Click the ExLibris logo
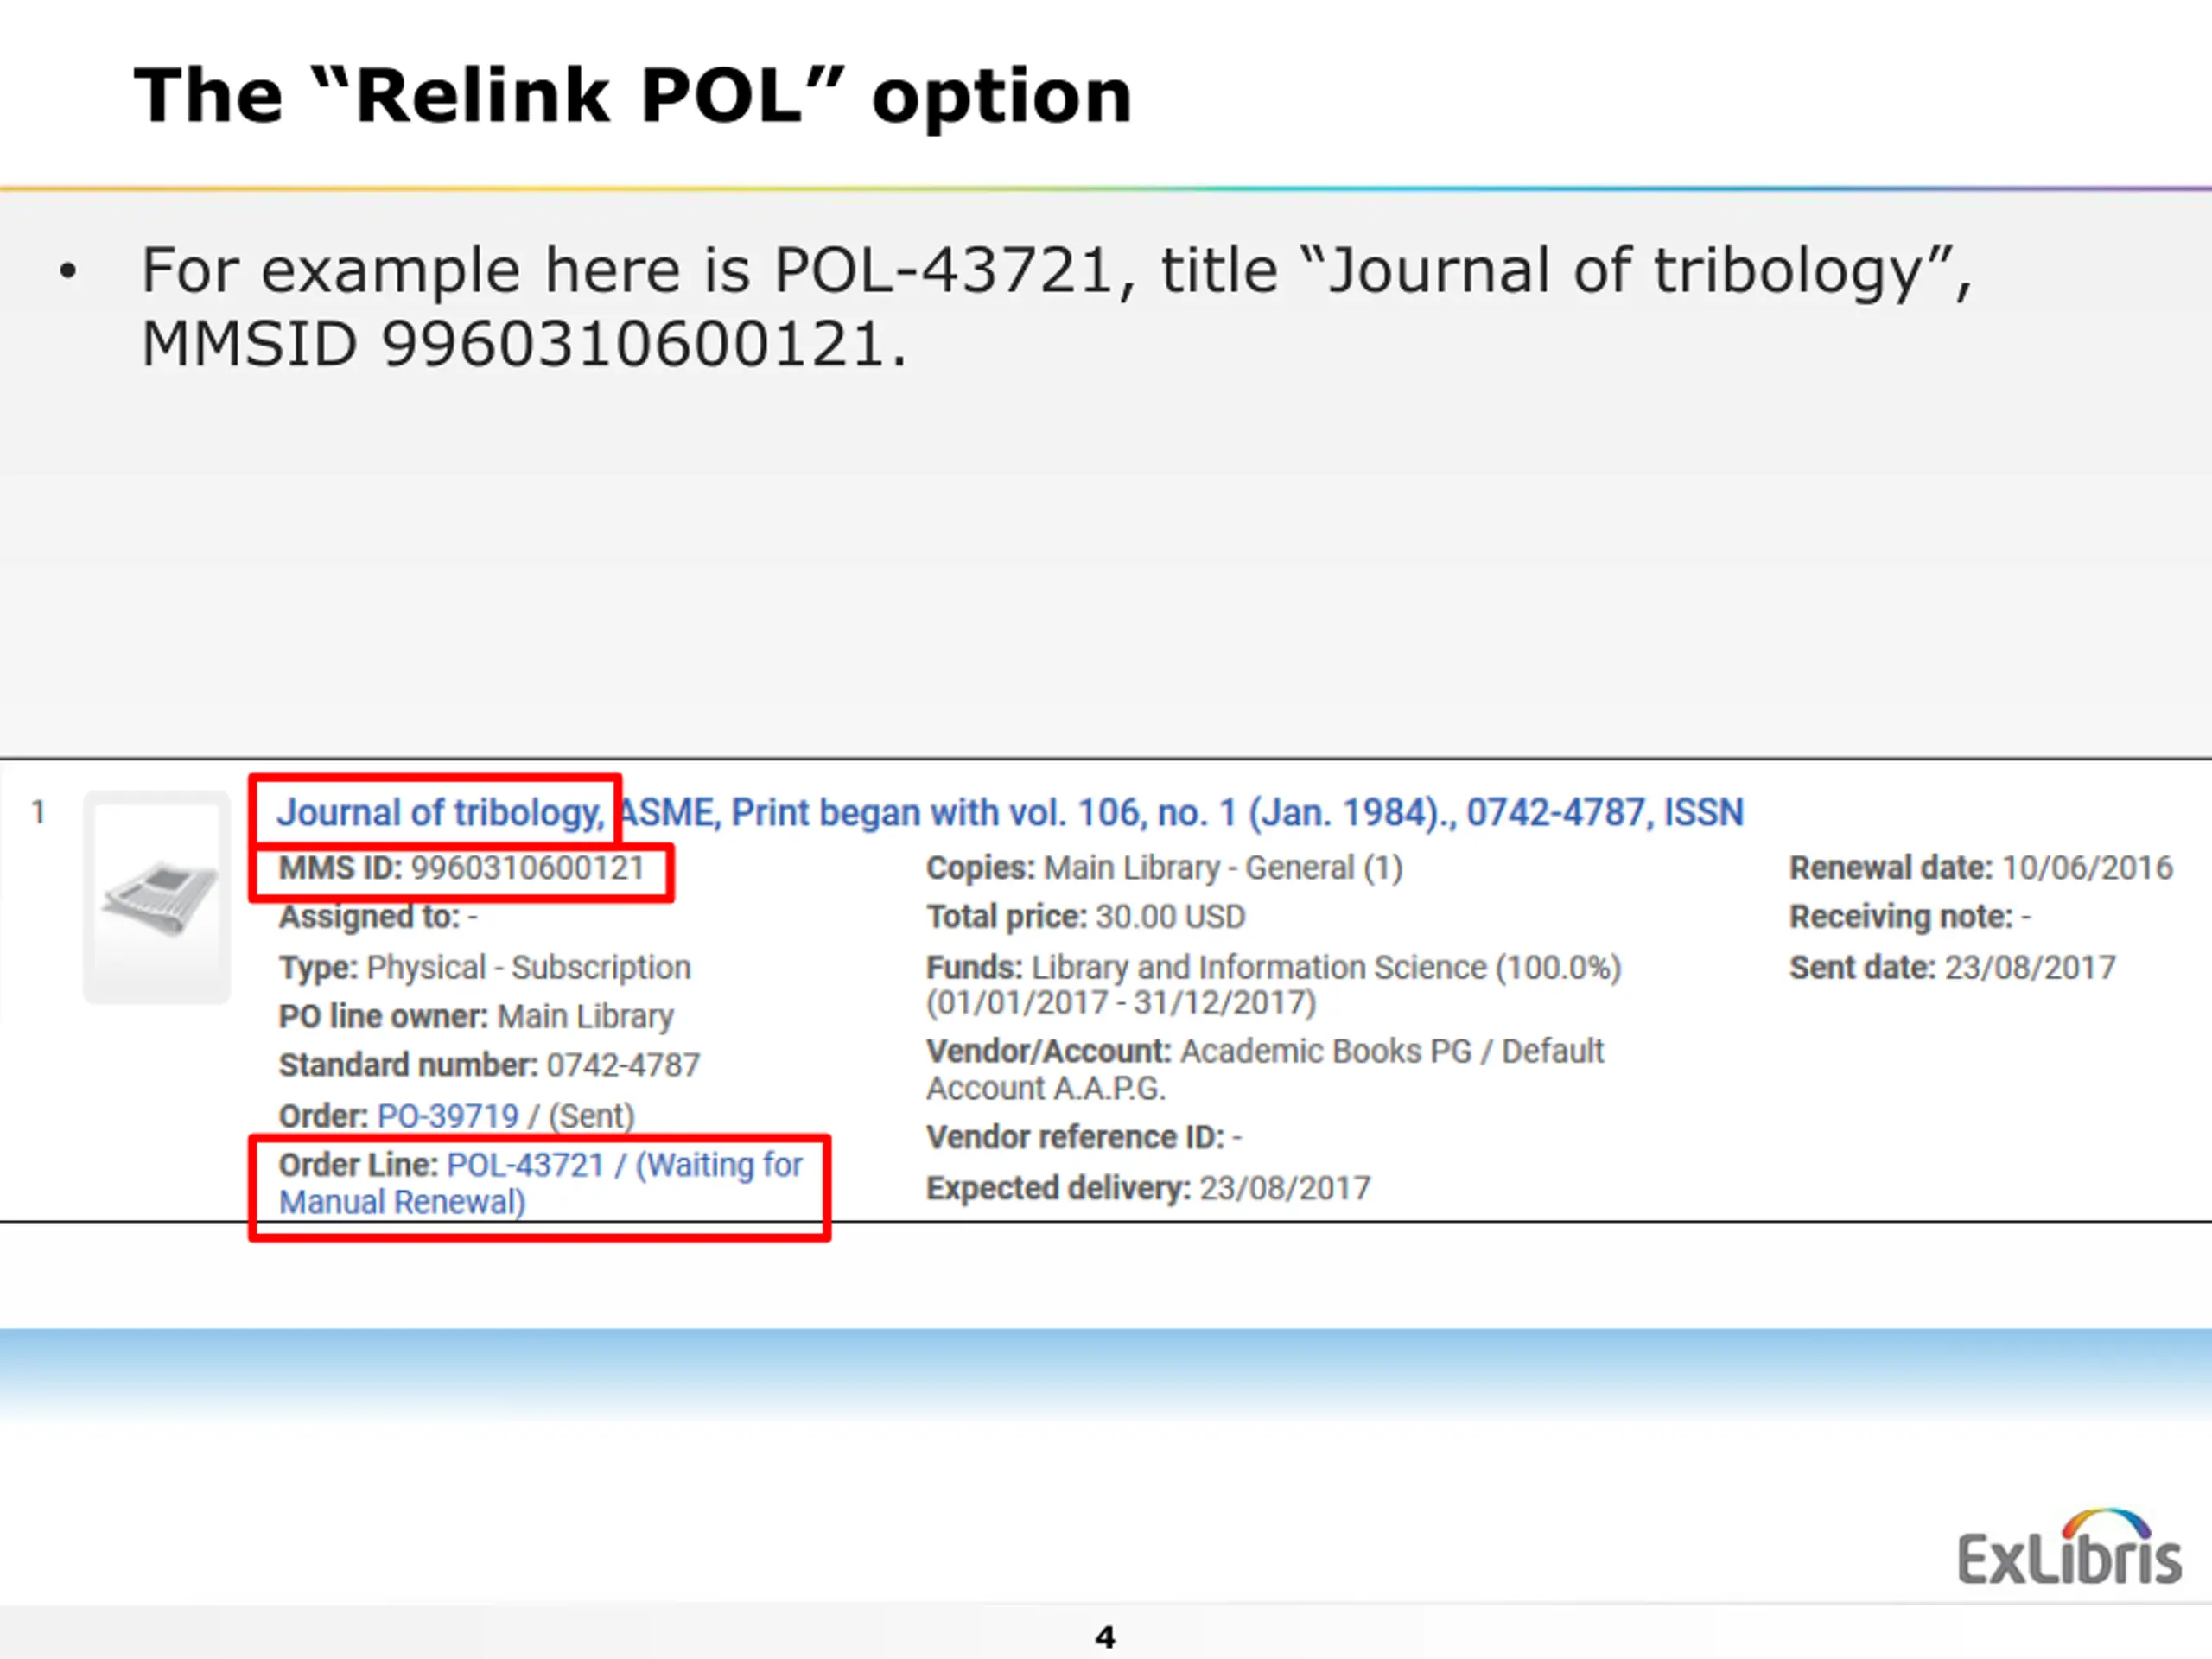This screenshot has width=2212, height=1659. (2069, 1547)
